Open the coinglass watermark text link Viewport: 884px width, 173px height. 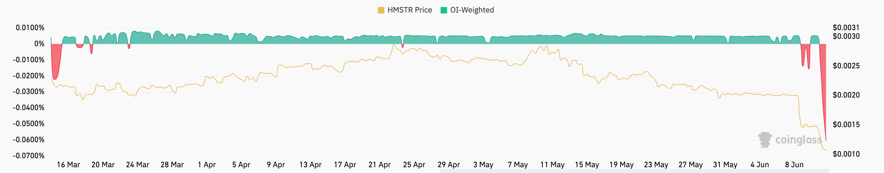798,140
